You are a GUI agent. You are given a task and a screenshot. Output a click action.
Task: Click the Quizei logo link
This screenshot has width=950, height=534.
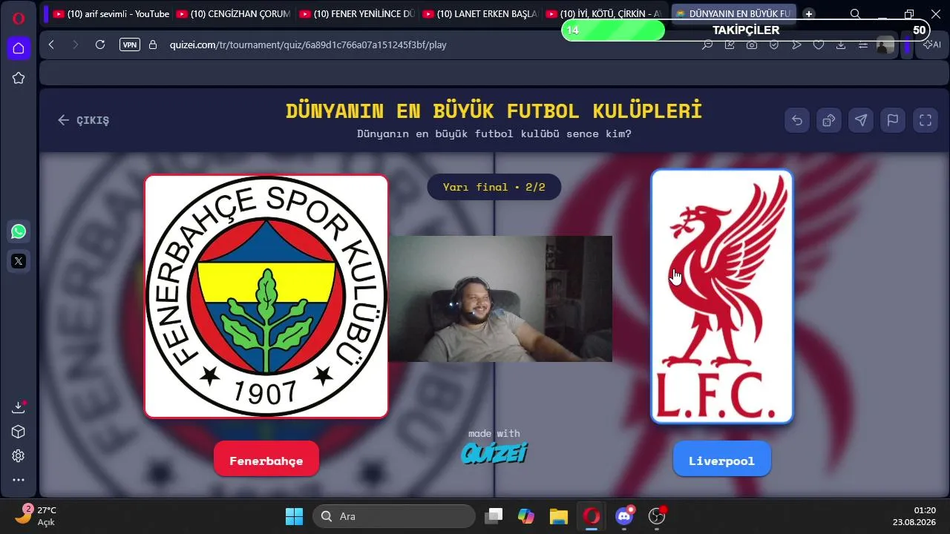tap(494, 452)
